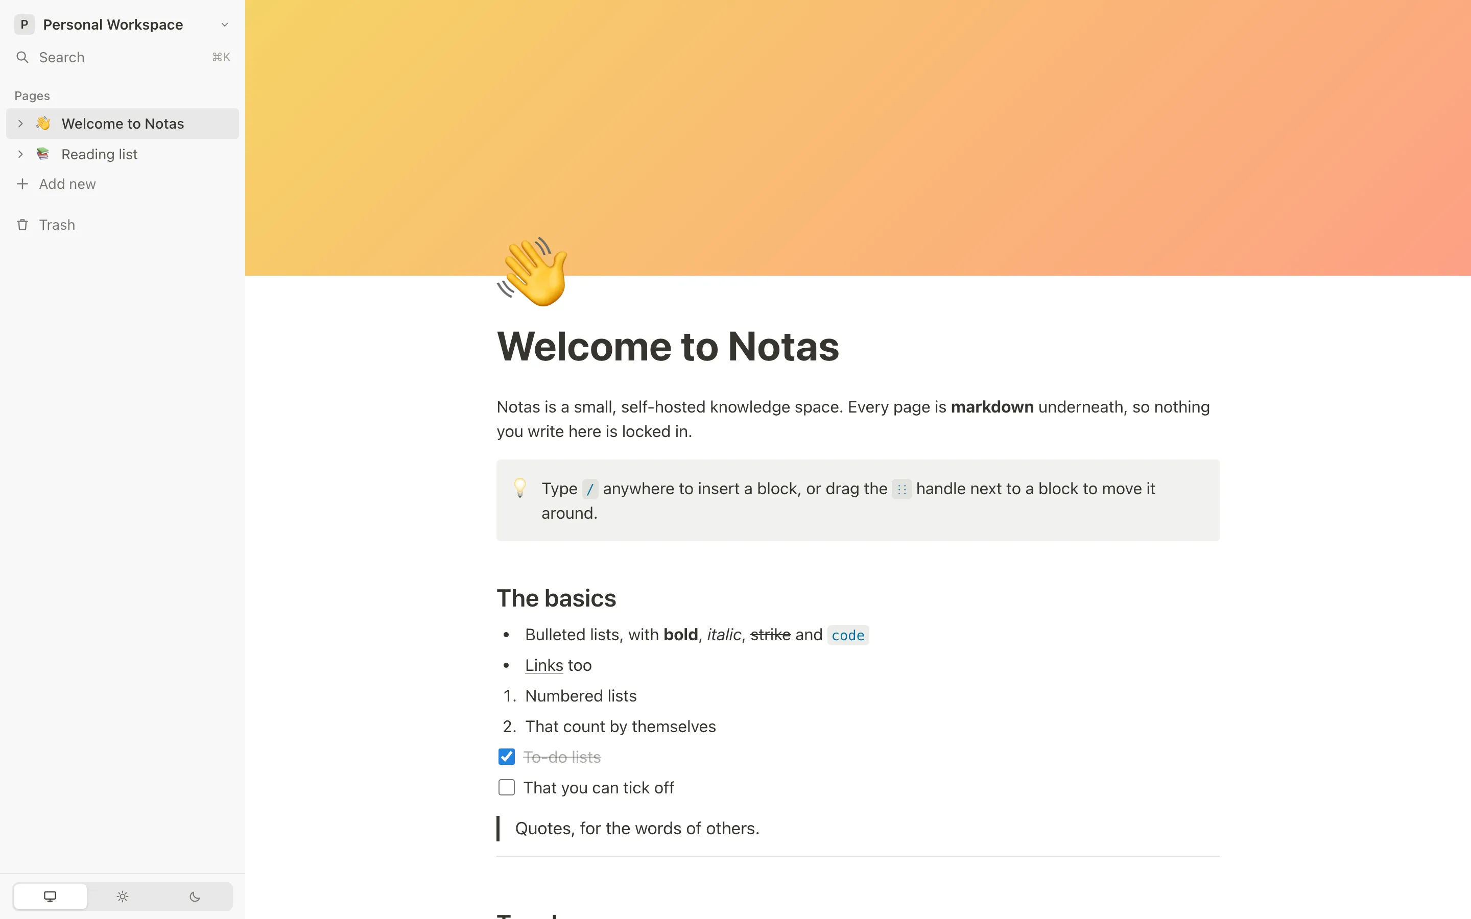Image resolution: width=1471 pixels, height=919 pixels.
Task: Switch to the light theme sun icon
Action: (x=123, y=897)
